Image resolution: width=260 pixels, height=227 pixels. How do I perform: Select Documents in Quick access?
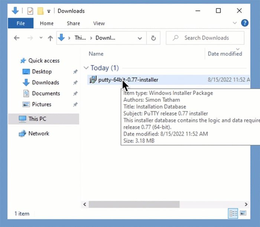pyautogui.click(x=46, y=93)
